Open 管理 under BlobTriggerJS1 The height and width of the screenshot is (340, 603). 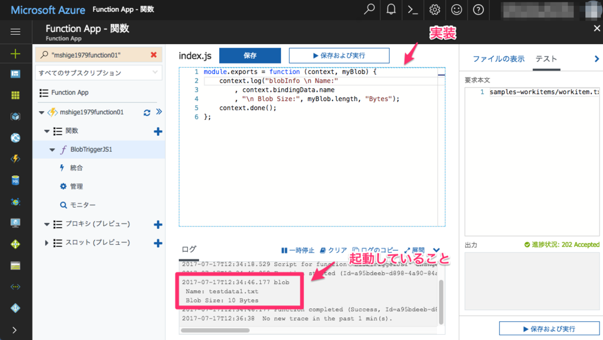pos(76,186)
